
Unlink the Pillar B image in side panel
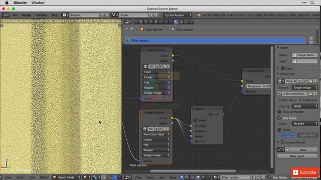tap(315, 81)
